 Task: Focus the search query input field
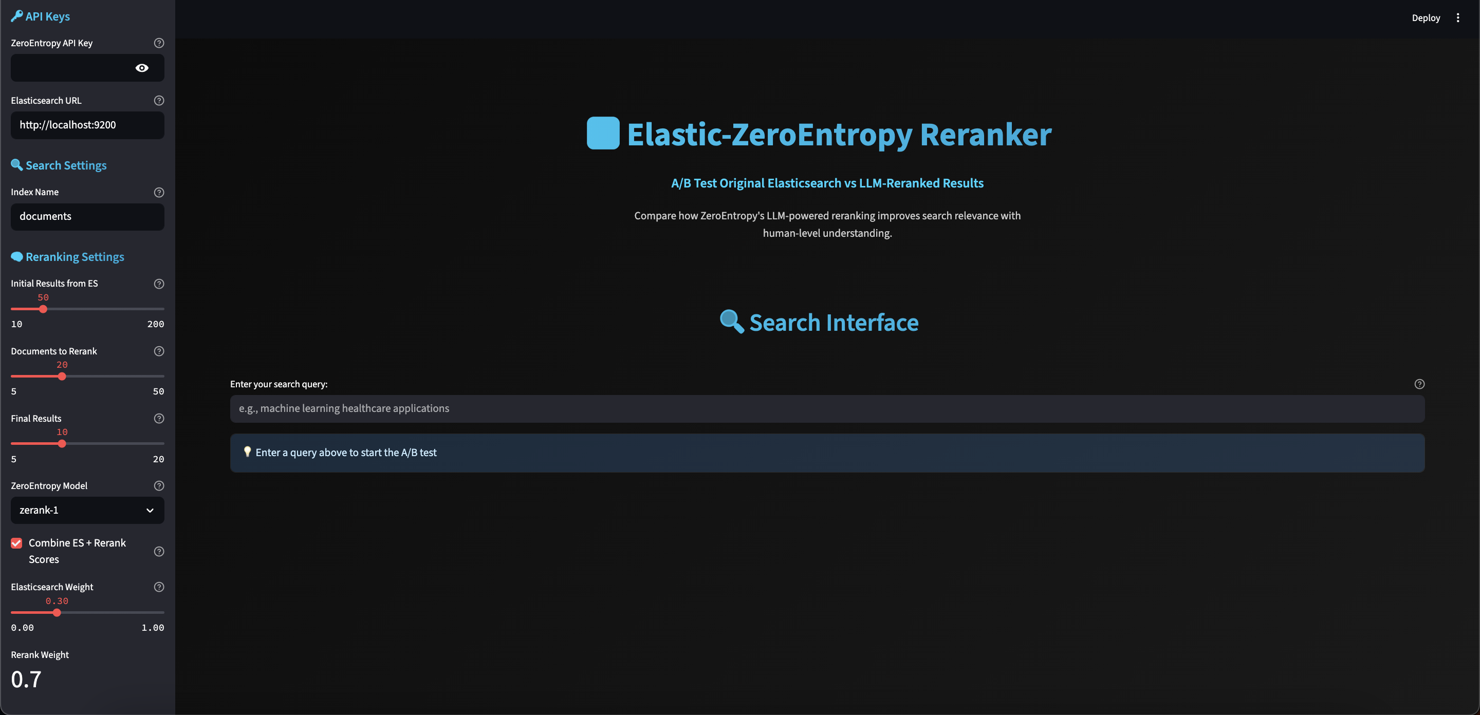(x=827, y=409)
